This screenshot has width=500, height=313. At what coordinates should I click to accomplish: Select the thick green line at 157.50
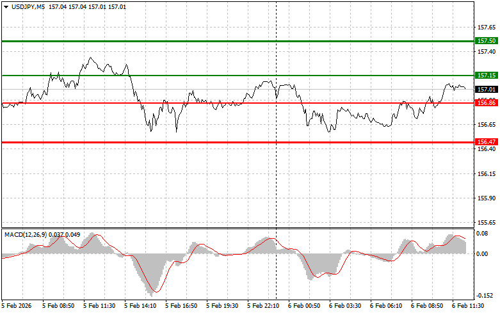click(237, 40)
